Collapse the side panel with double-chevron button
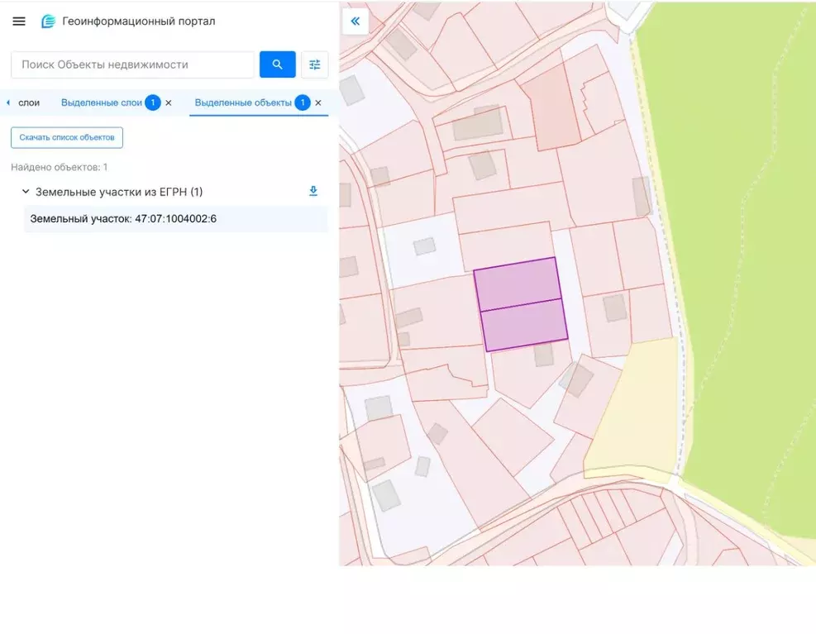The width and height of the screenshot is (816, 634). coord(356,21)
